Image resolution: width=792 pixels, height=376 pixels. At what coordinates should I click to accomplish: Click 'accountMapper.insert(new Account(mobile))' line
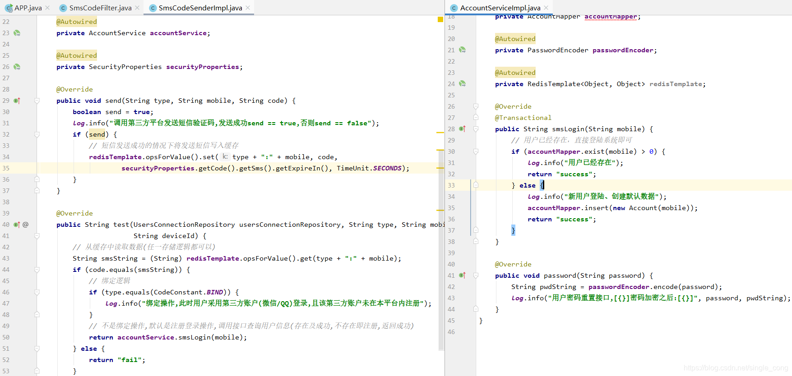[x=613, y=208]
